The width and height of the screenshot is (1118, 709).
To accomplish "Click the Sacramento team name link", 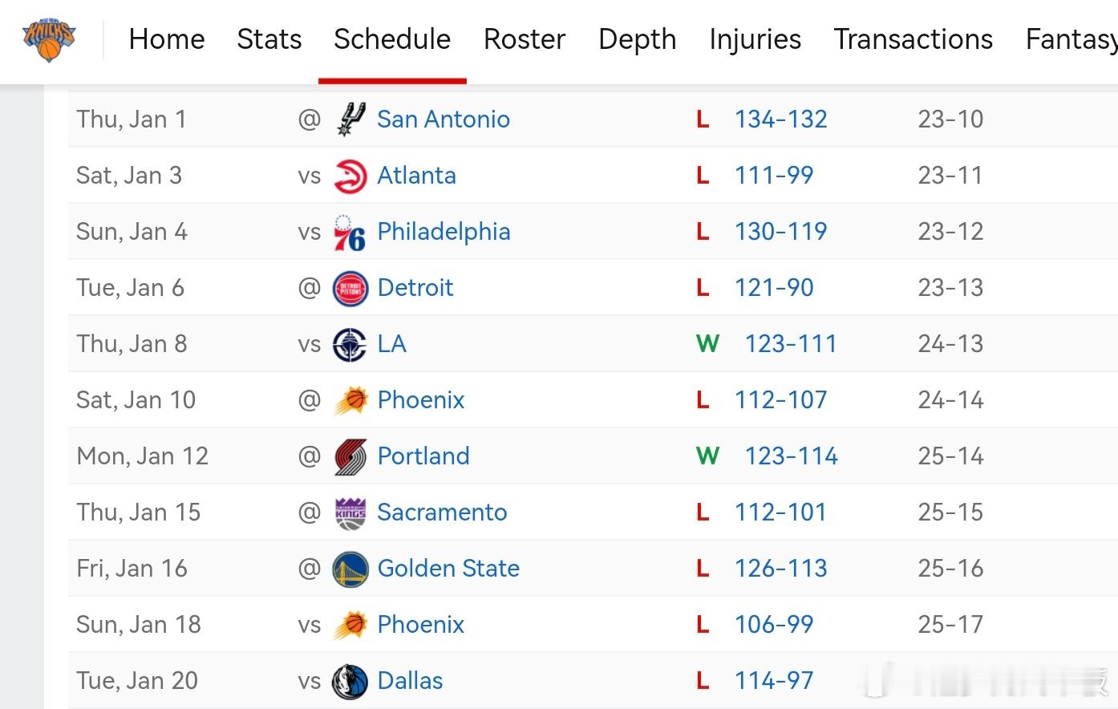I will [442, 513].
